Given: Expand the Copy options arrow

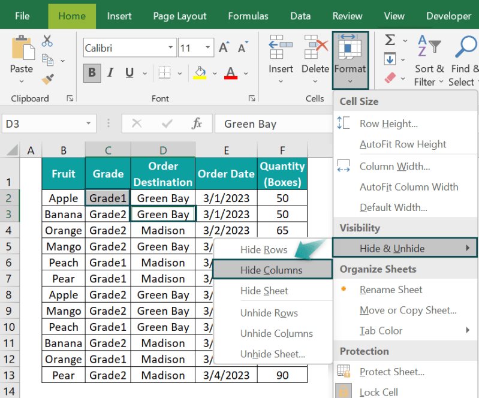Looking at the screenshot, I should [62, 61].
